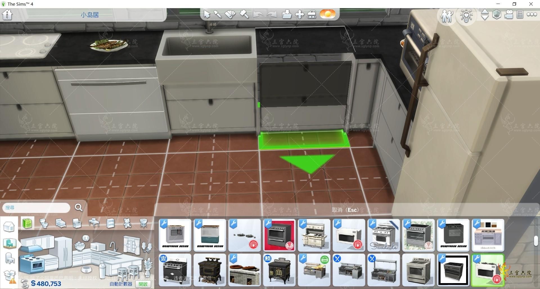Open household inventory box tab

click(9, 276)
